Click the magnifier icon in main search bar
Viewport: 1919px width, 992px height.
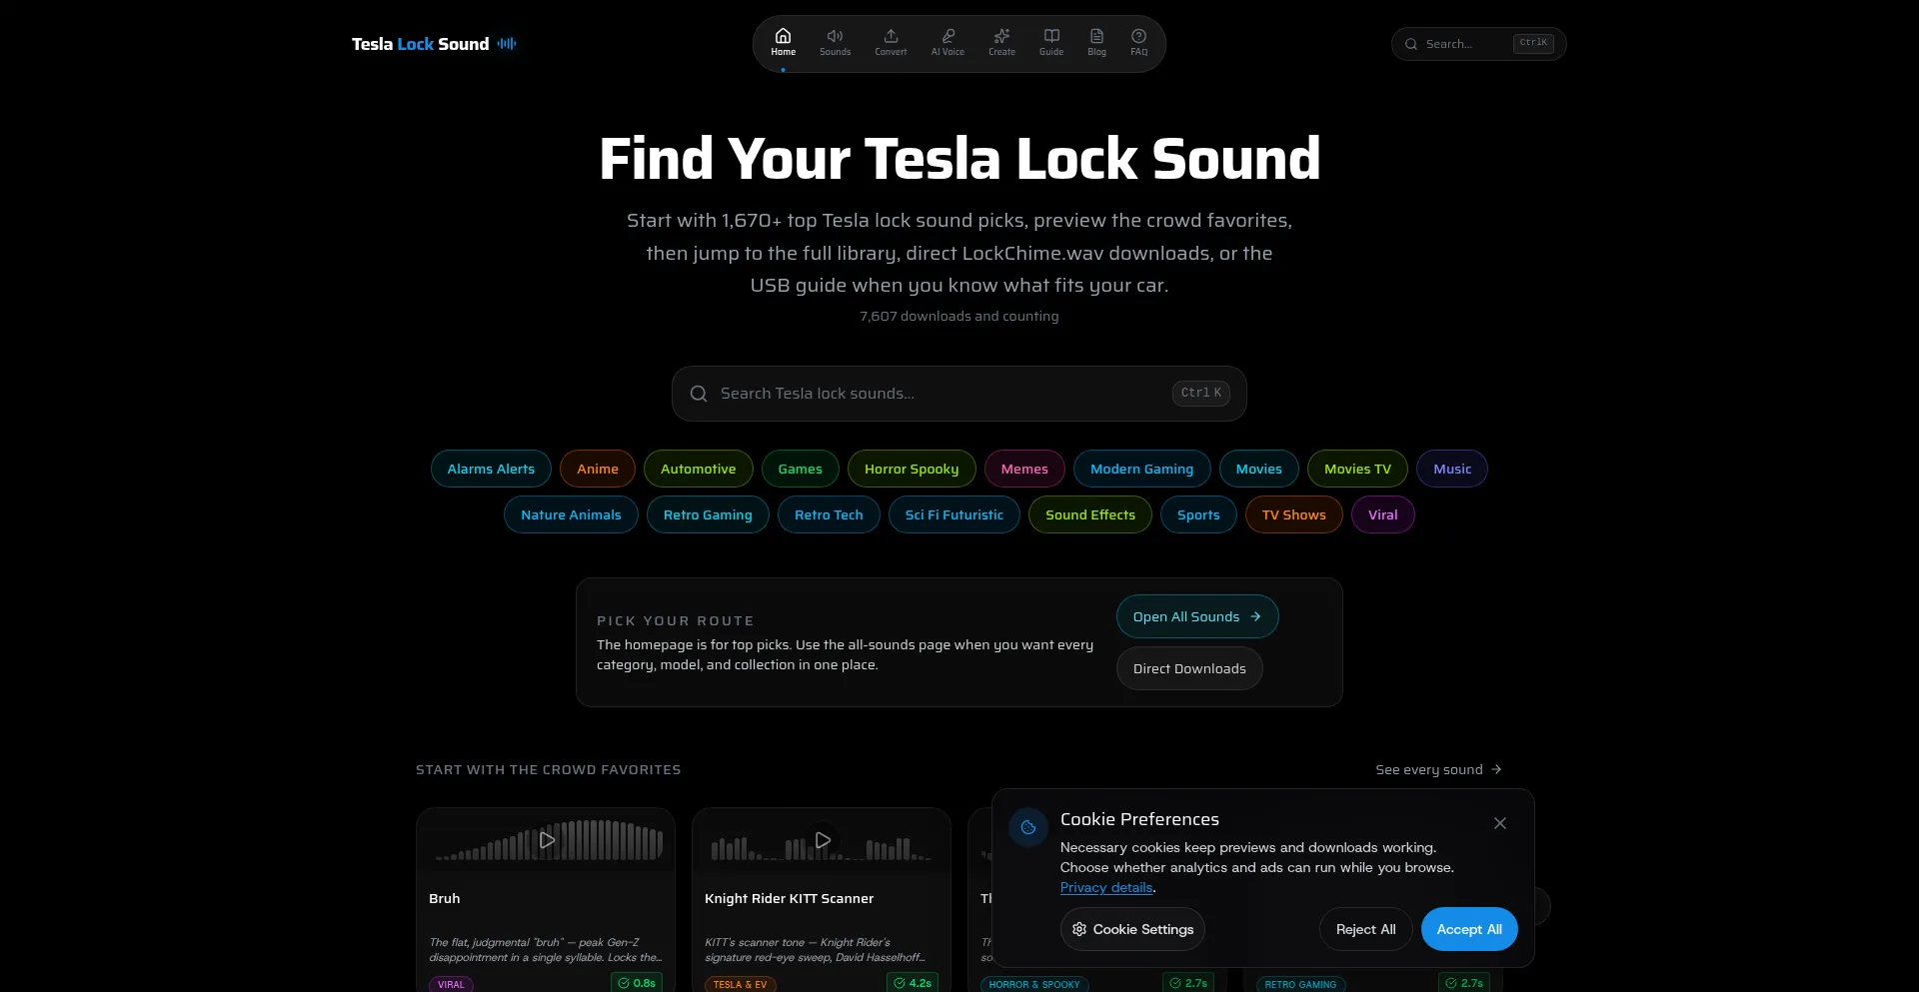pyautogui.click(x=699, y=394)
